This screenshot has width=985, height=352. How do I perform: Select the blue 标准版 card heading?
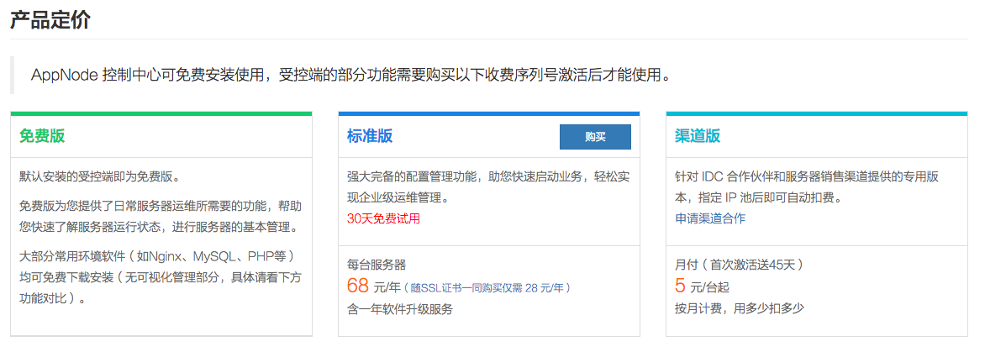(370, 136)
